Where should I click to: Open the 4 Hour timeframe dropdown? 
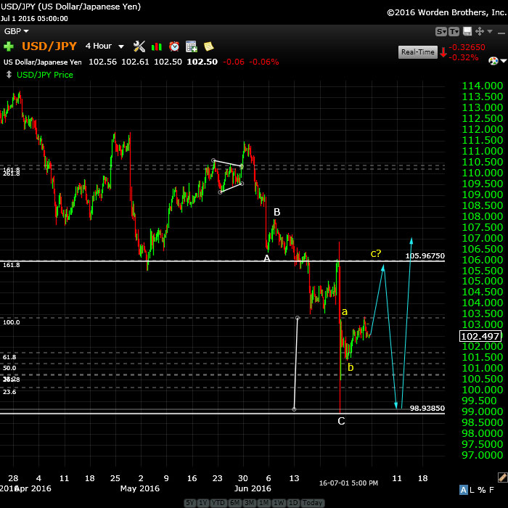click(x=105, y=46)
